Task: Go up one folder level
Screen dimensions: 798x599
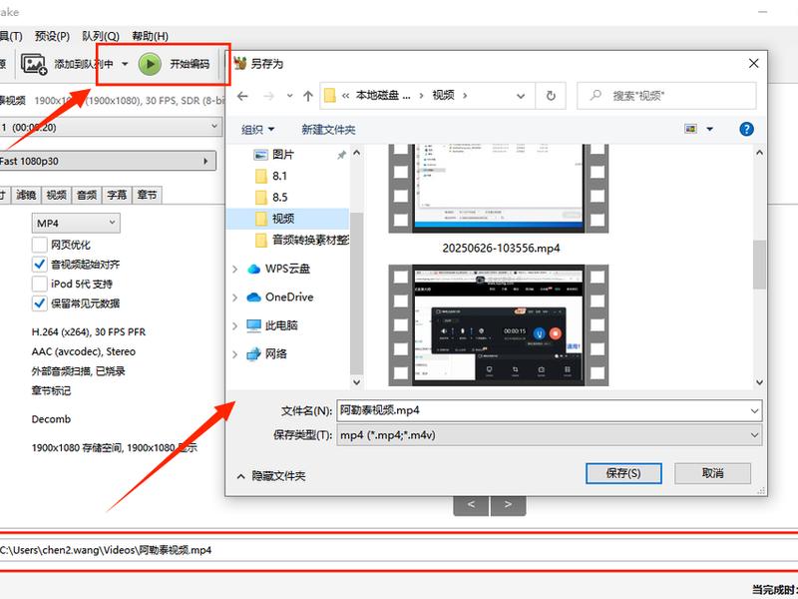Action: [x=308, y=96]
